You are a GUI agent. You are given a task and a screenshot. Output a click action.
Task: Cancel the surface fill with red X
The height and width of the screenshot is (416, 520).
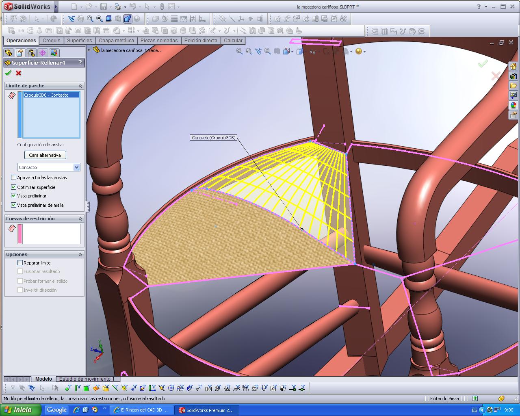[18, 73]
